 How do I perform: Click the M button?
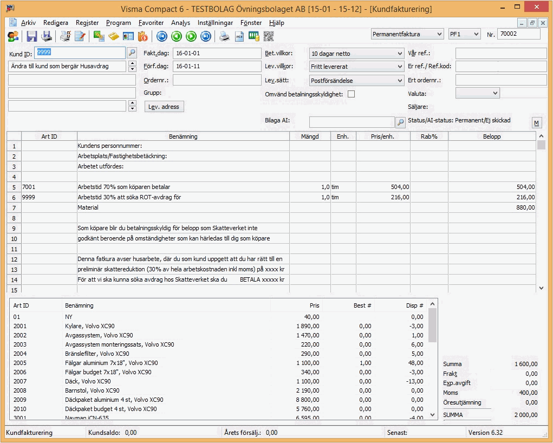[x=536, y=123]
